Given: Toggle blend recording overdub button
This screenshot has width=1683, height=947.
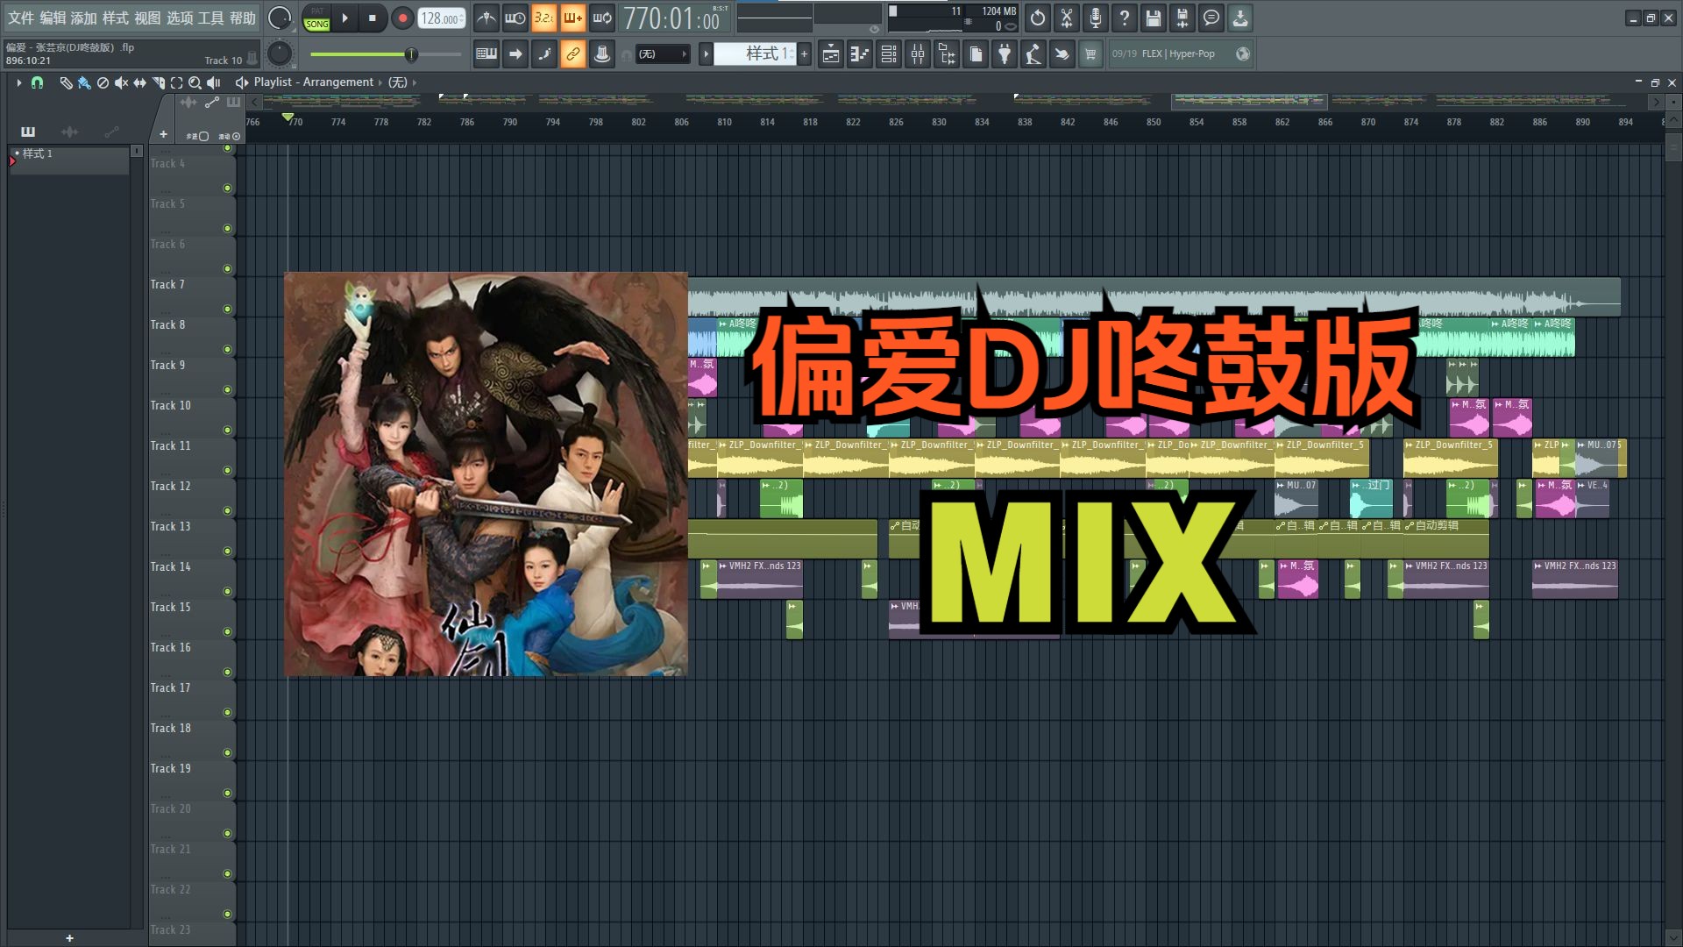Looking at the screenshot, I should click(573, 18).
